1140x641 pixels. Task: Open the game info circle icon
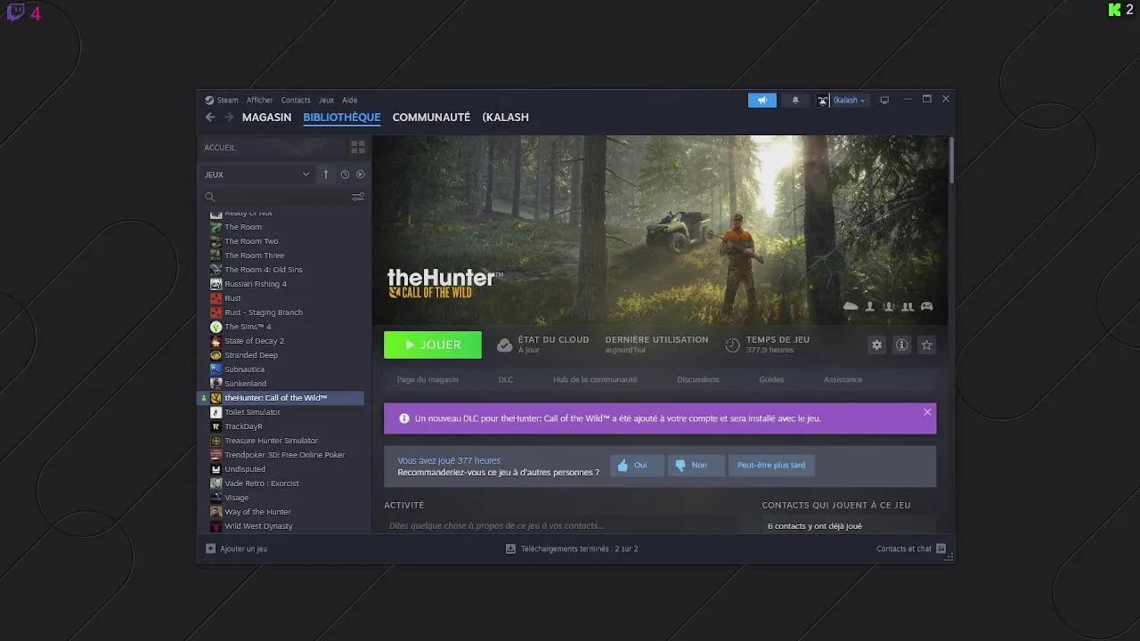coord(901,345)
